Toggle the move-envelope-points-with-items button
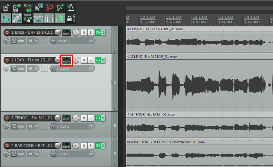The image size is (273, 167). click(x=39, y=19)
